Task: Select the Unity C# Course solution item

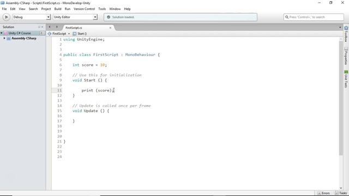Action: coord(20,33)
